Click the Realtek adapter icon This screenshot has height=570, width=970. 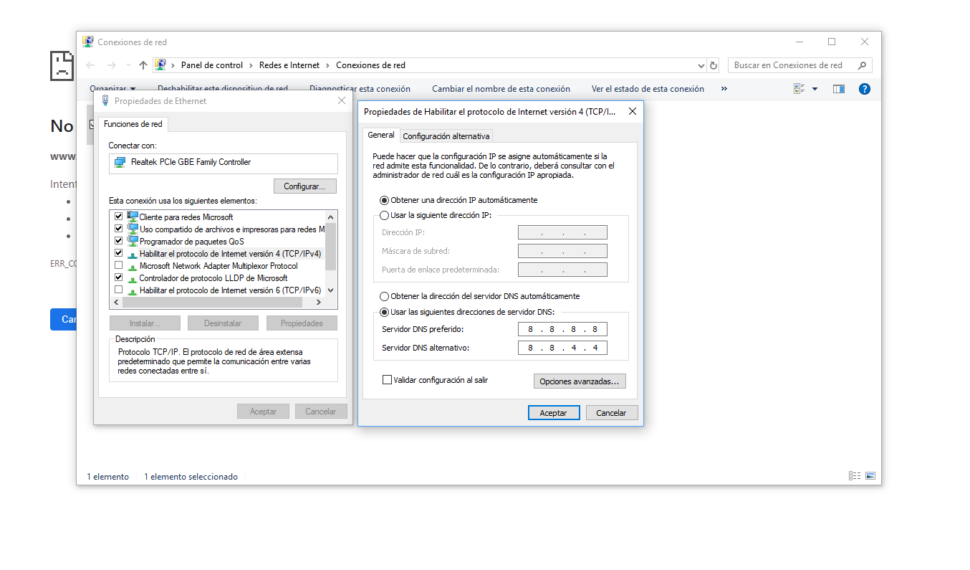tap(120, 163)
